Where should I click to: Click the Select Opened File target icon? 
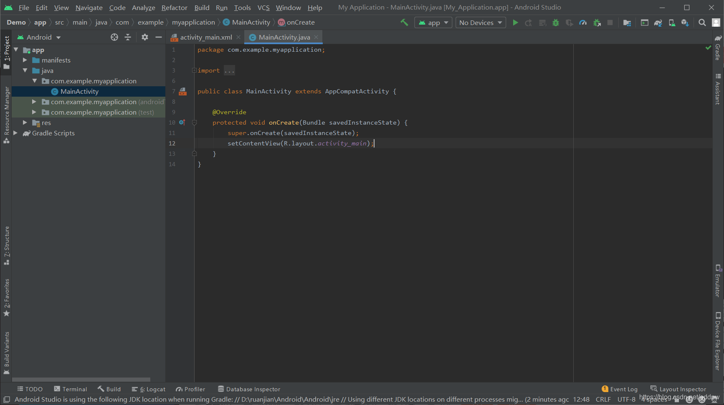[114, 37]
